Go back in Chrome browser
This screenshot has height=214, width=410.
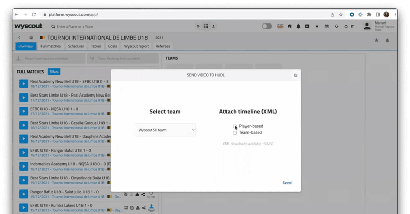coord(16,15)
